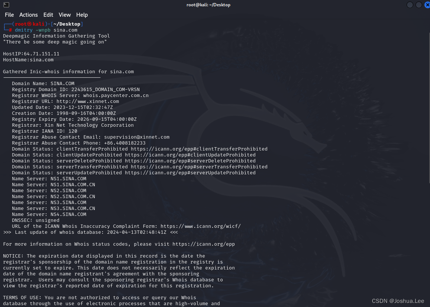Click the Gathered Inic-whois information heading
This screenshot has width=430, height=307.
pyautogui.click(x=68, y=72)
